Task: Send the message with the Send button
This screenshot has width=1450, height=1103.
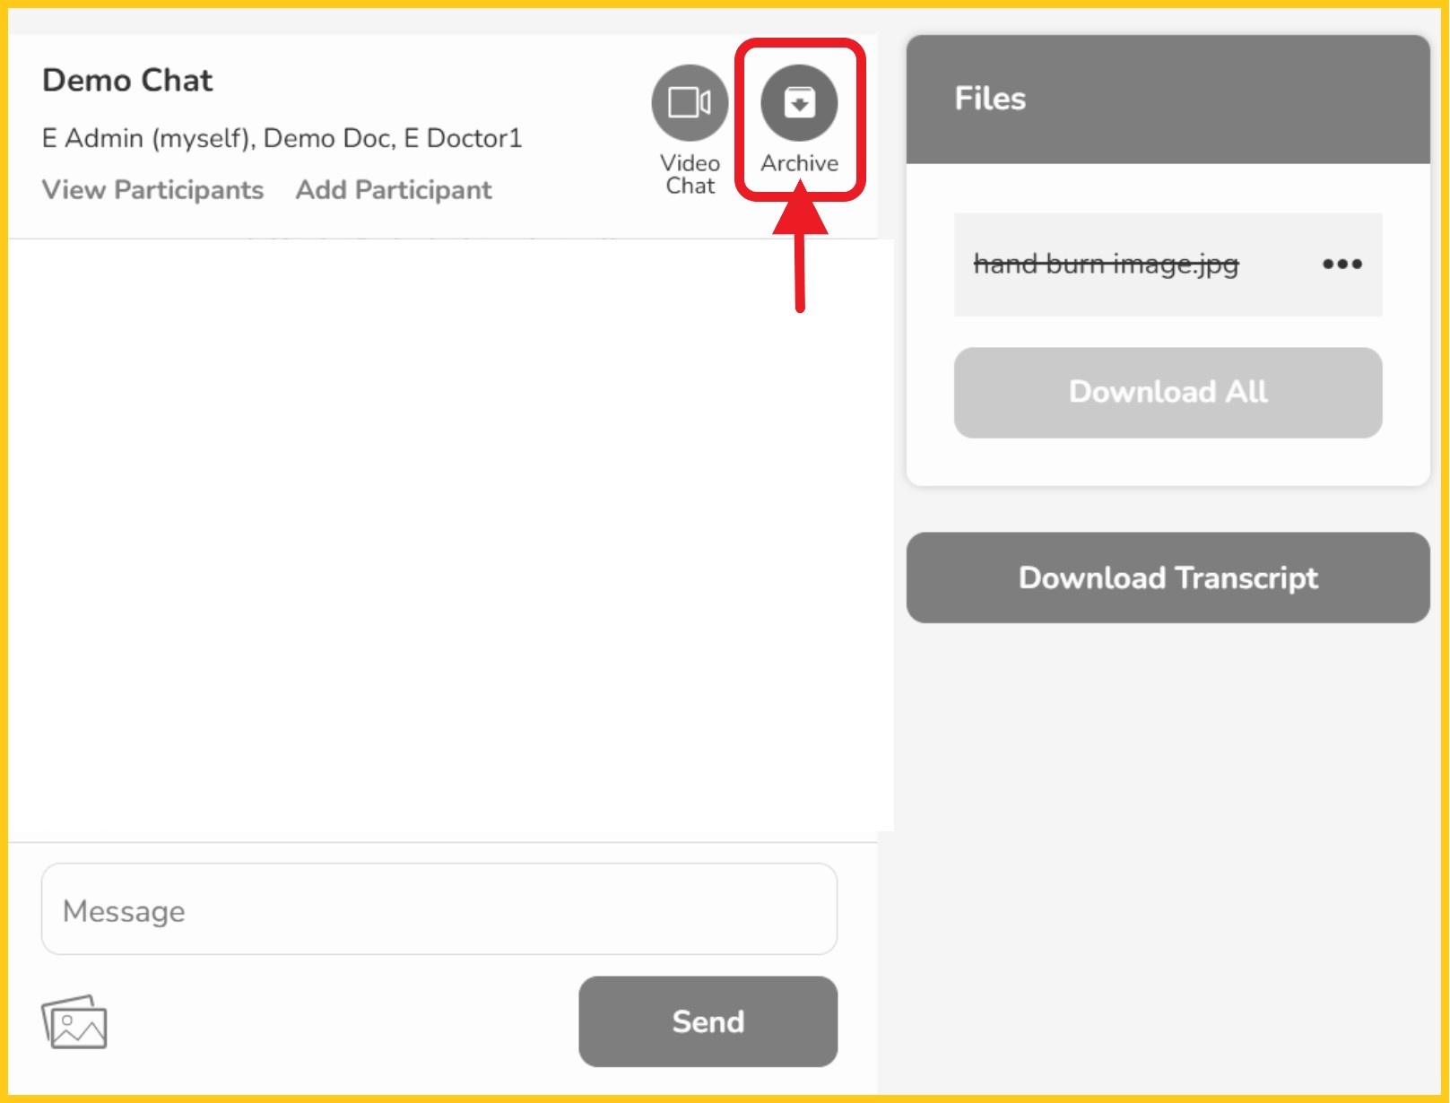Action: click(708, 1021)
